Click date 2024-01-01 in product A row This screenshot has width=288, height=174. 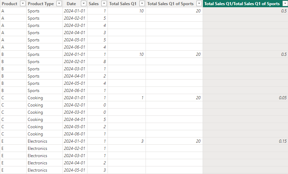coord(75,11)
